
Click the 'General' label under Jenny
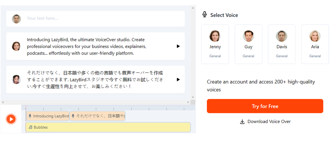click(215, 56)
